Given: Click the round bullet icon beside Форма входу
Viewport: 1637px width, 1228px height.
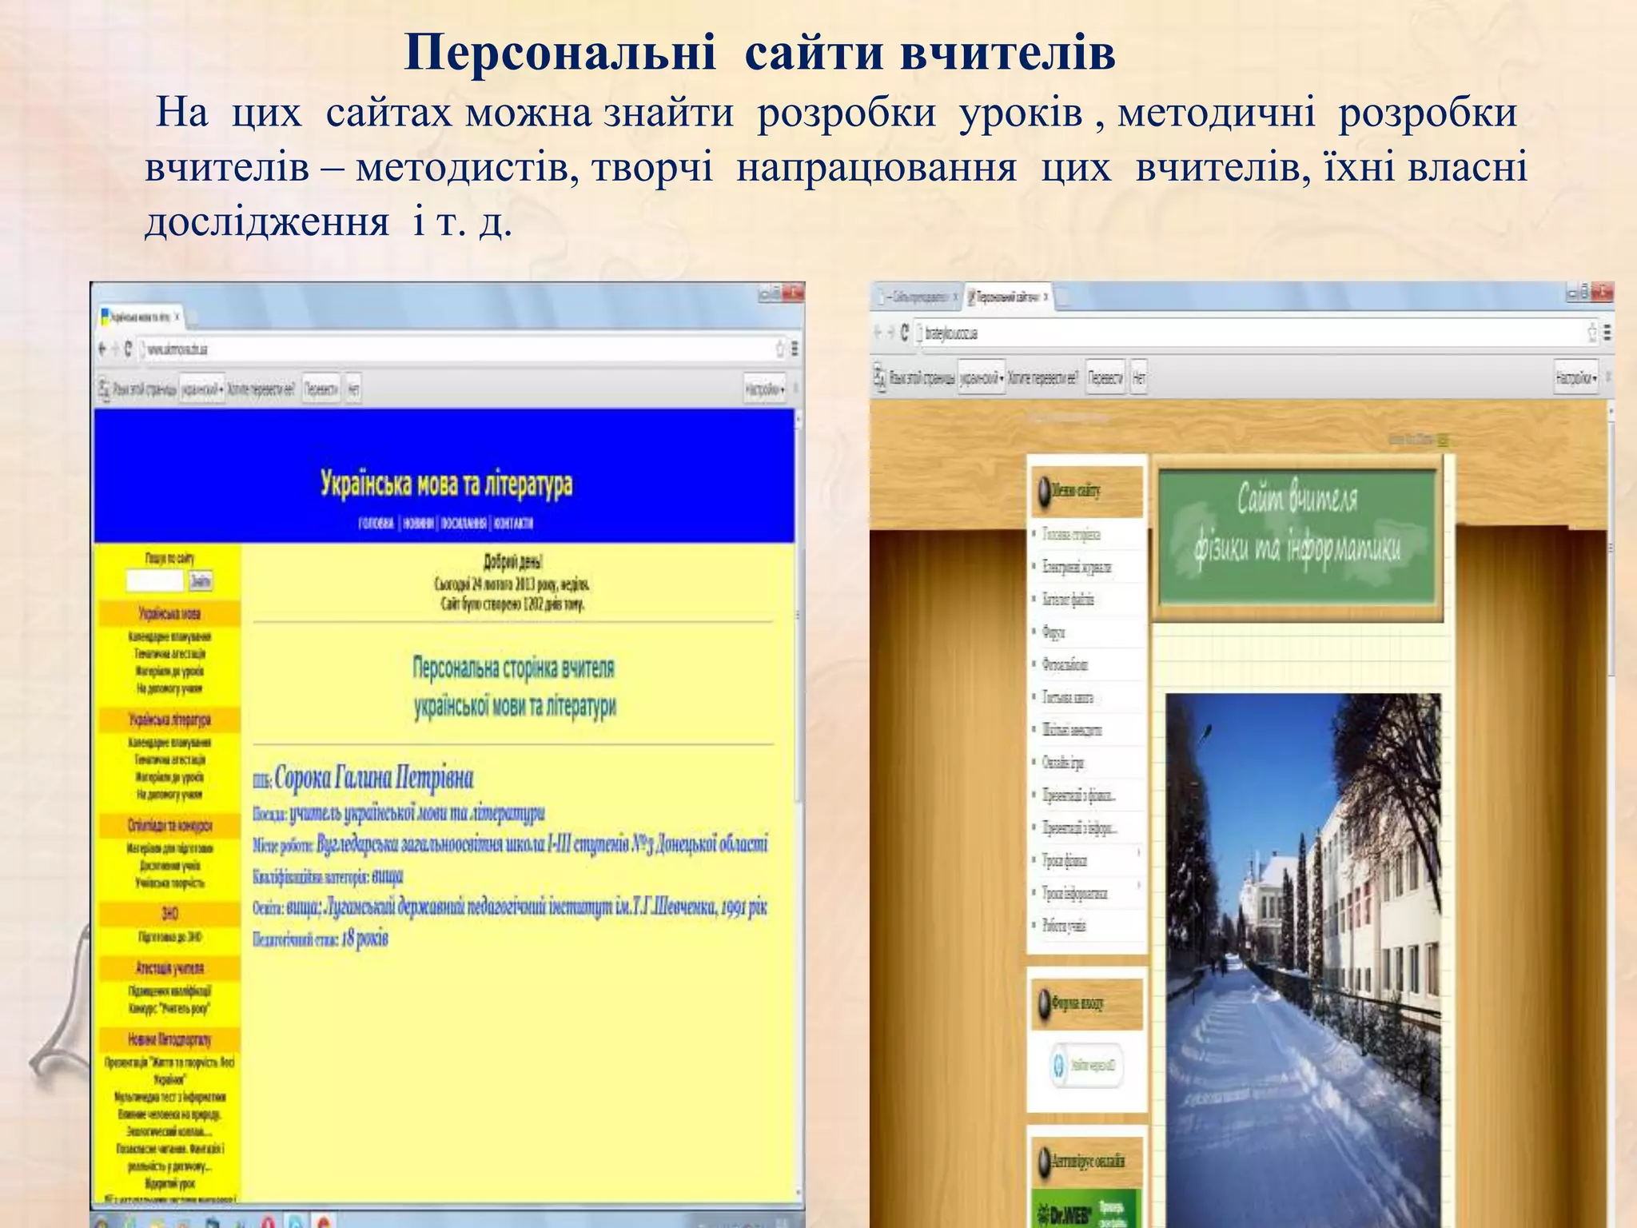Looking at the screenshot, I should [1043, 1003].
